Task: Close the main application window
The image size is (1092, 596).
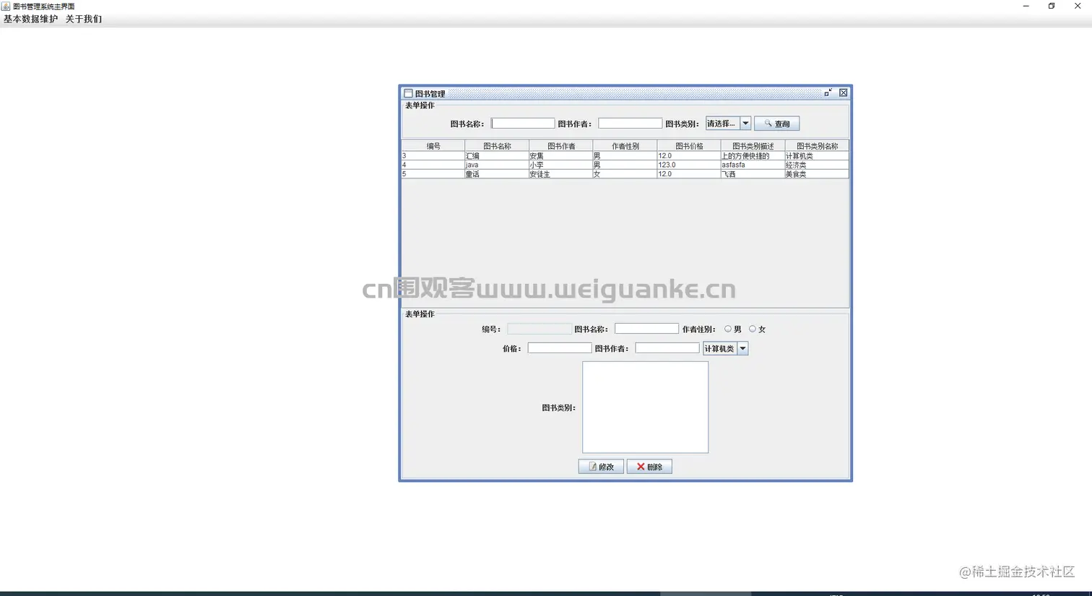Action: click(x=1078, y=6)
